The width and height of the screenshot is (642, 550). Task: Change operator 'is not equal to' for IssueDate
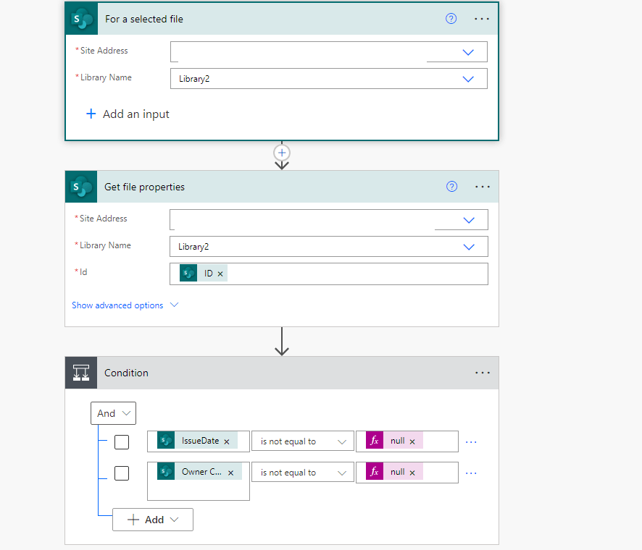coord(303,441)
